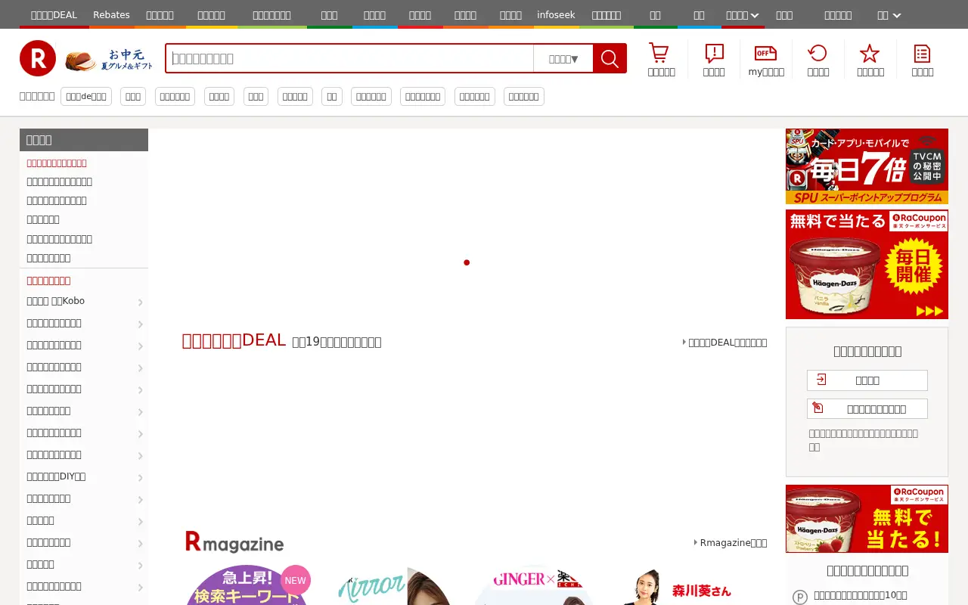Expand the Kobo category row chevron
Image resolution: width=968 pixels, height=605 pixels.
coord(141,302)
